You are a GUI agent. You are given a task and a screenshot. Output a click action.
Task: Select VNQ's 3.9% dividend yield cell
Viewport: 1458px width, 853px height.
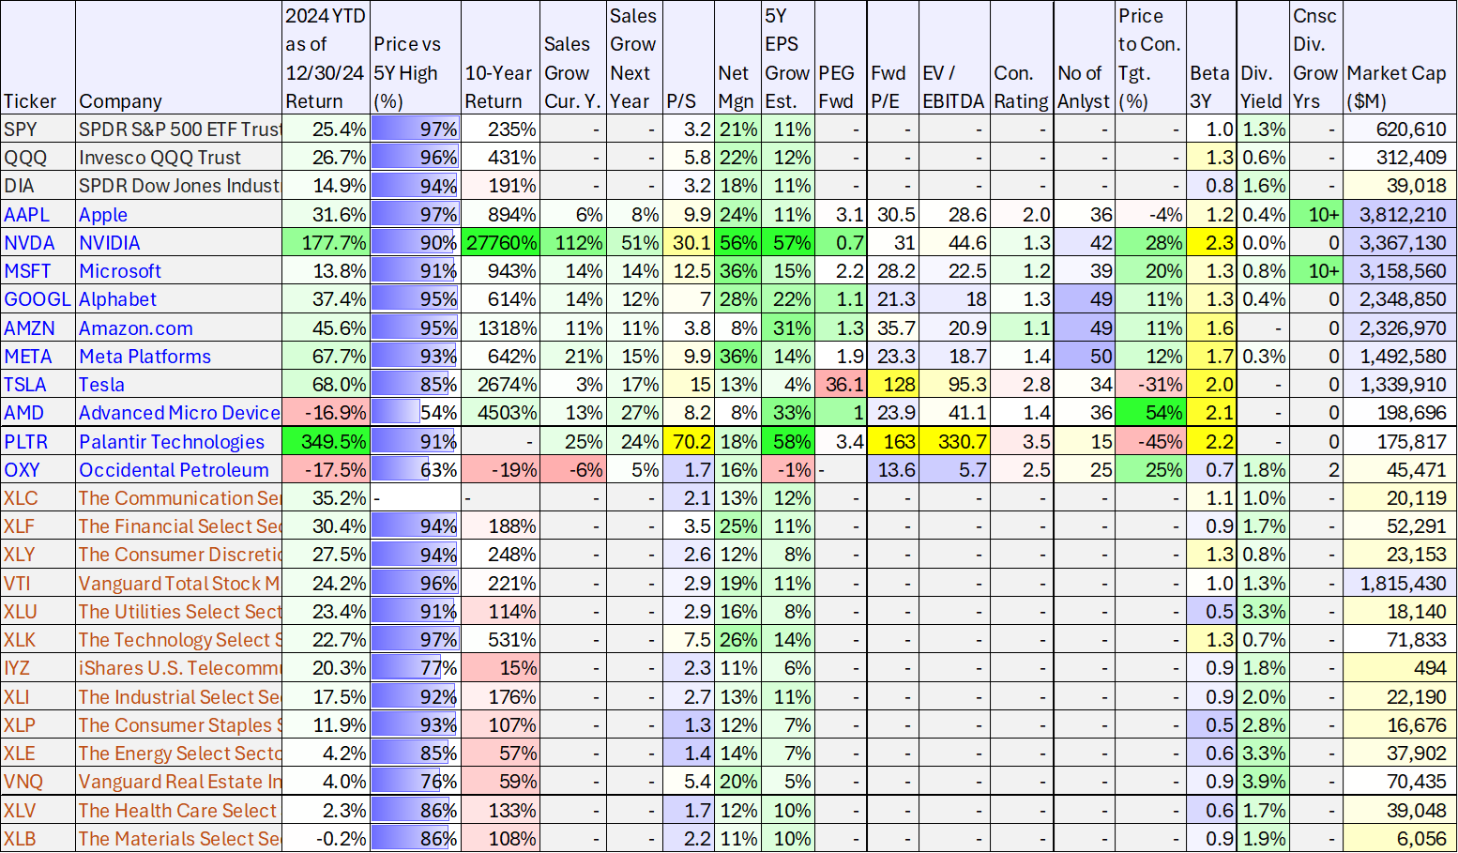click(x=1263, y=782)
